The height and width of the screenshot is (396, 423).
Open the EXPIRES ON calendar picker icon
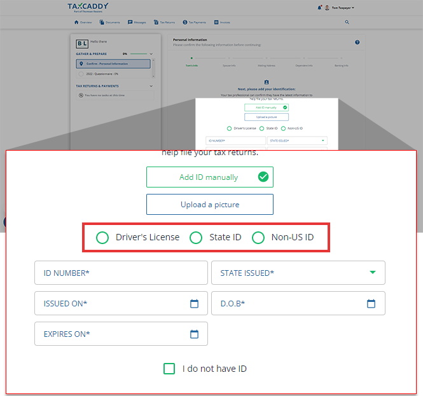(x=194, y=334)
